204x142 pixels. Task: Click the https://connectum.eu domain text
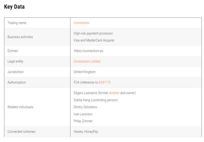coord(88,51)
